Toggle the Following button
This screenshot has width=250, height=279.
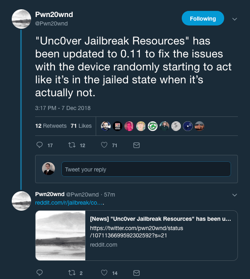click(x=203, y=18)
